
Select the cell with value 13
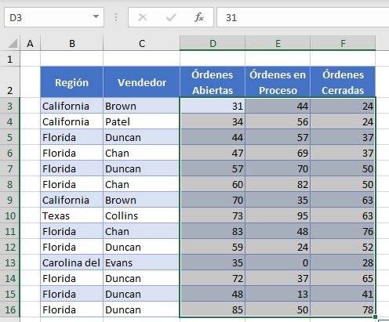pyautogui.click(x=278, y=294)
